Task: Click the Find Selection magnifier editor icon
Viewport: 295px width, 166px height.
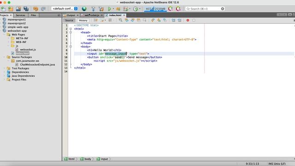Action: [120, 20]
